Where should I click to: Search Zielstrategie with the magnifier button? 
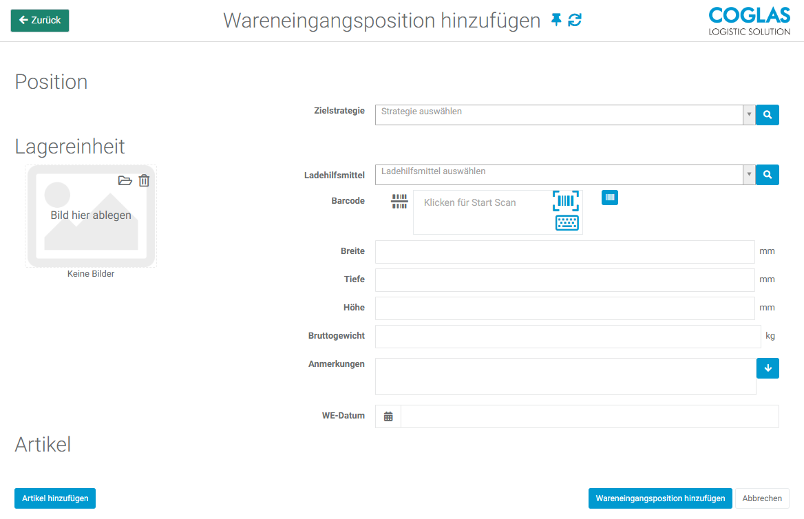767,115
